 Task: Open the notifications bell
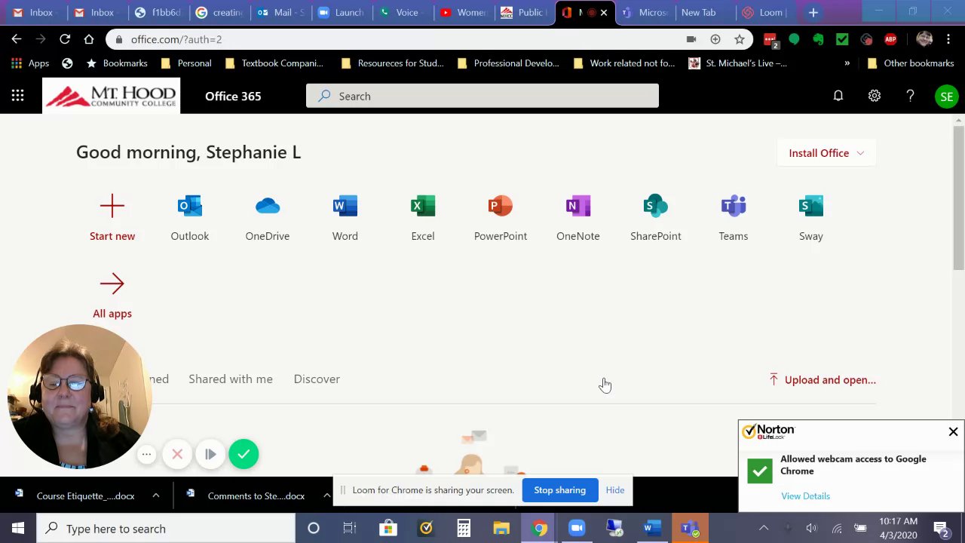pos(838,96)
